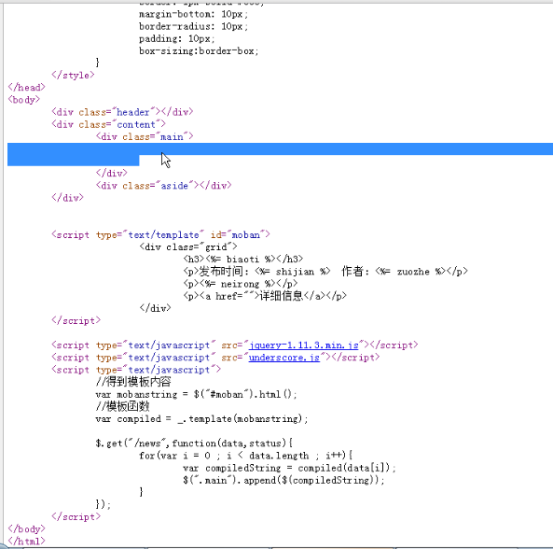
Task: Click the closing </body> tag
Action: coord(26,528)
